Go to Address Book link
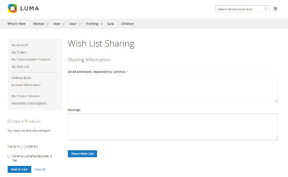 tap(21, 78)
